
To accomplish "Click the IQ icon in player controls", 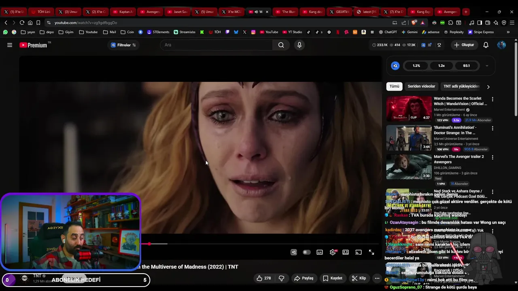I will (x=294, y=252).
